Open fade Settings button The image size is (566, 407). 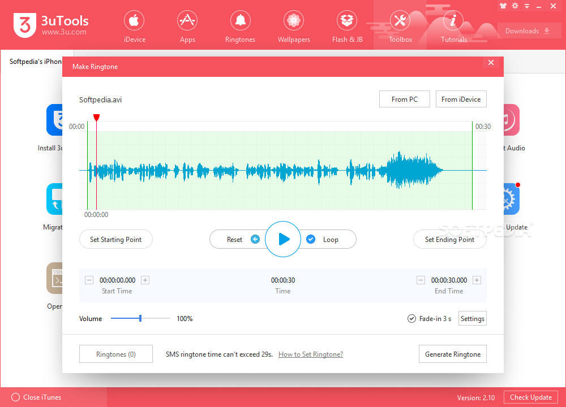(x=473, y=318)
